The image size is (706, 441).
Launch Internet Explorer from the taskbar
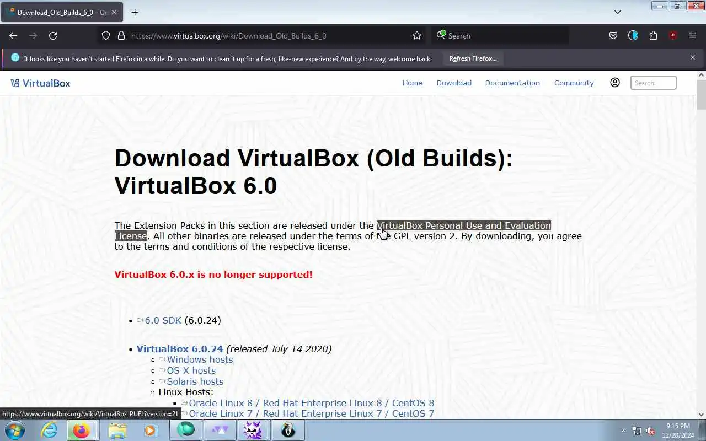[x=50, y=430]
